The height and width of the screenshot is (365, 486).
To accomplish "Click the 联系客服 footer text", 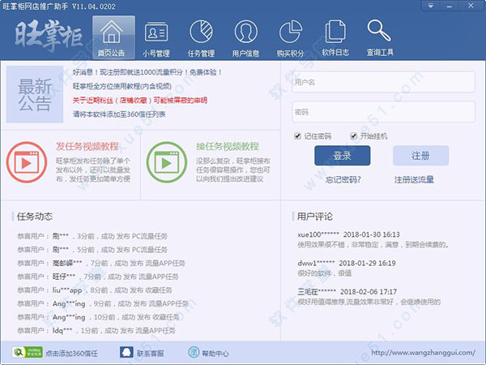I will (151, 353).
